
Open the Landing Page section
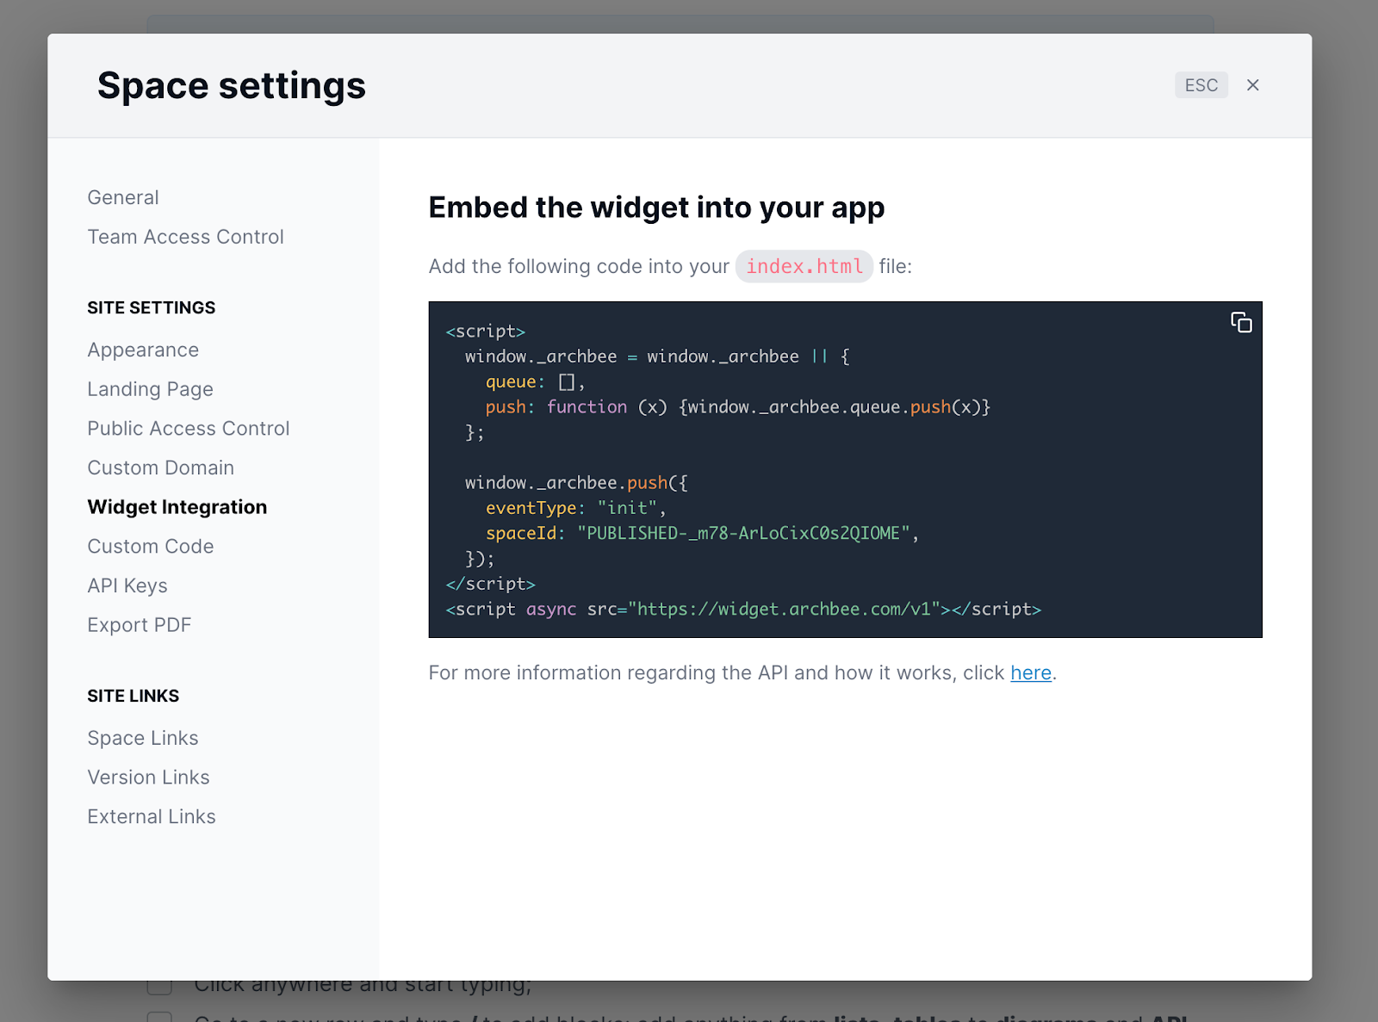click(149, 389)
